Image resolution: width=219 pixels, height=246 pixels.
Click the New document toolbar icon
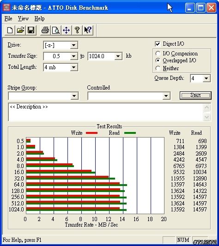[x=10, y=30]
